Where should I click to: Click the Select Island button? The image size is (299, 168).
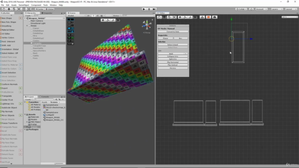coord(173,45)
